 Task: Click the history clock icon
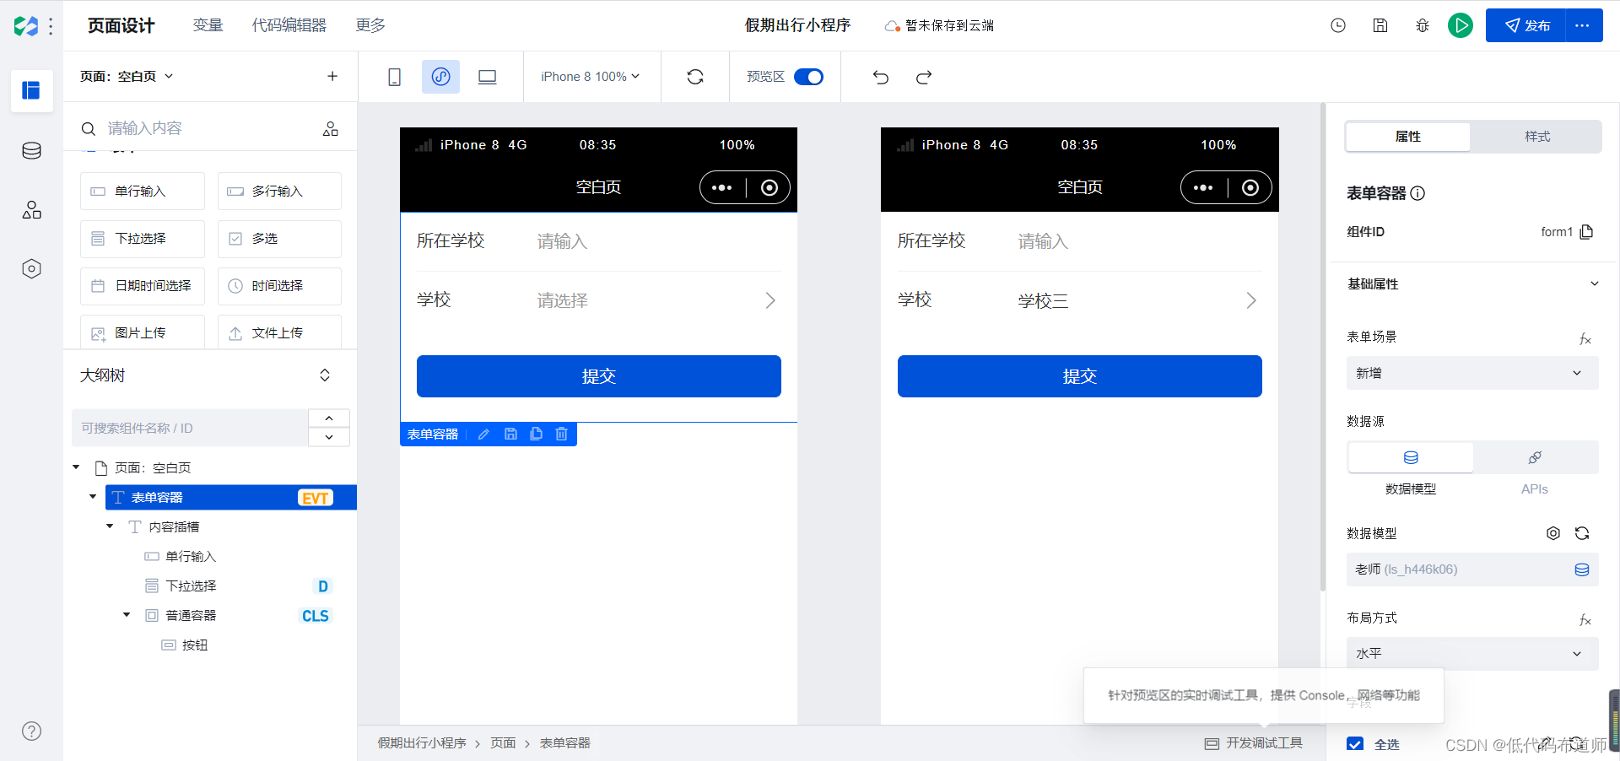coord(1338,25)
